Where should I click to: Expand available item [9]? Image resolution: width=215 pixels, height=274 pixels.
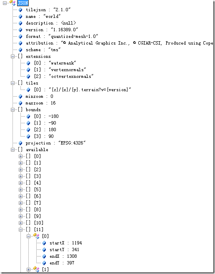point(21,216)
